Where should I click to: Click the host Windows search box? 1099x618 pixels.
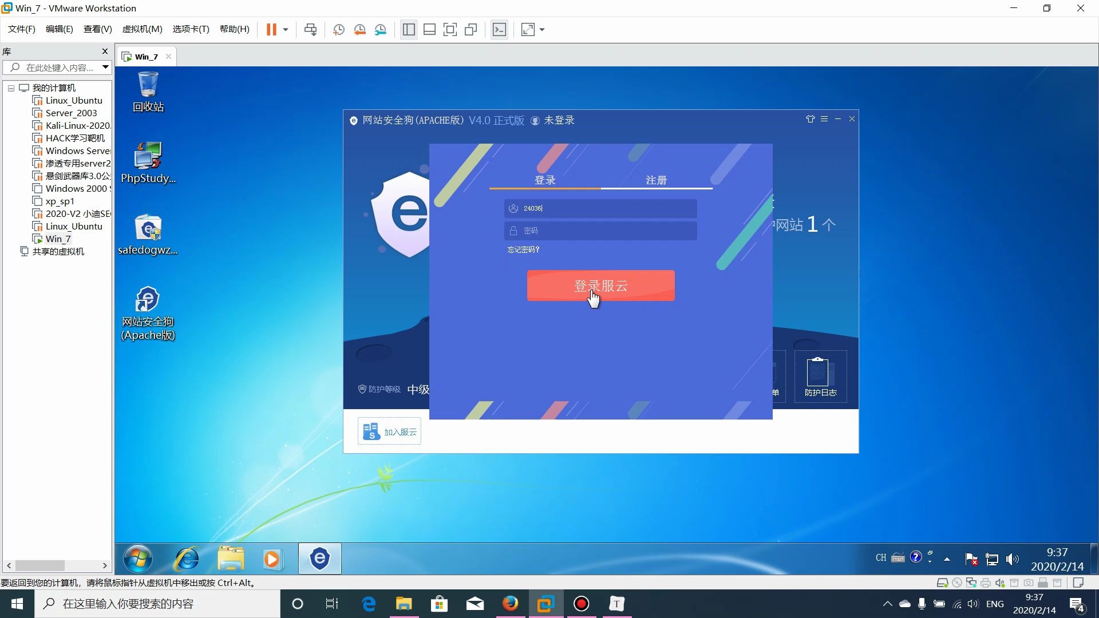157,604
